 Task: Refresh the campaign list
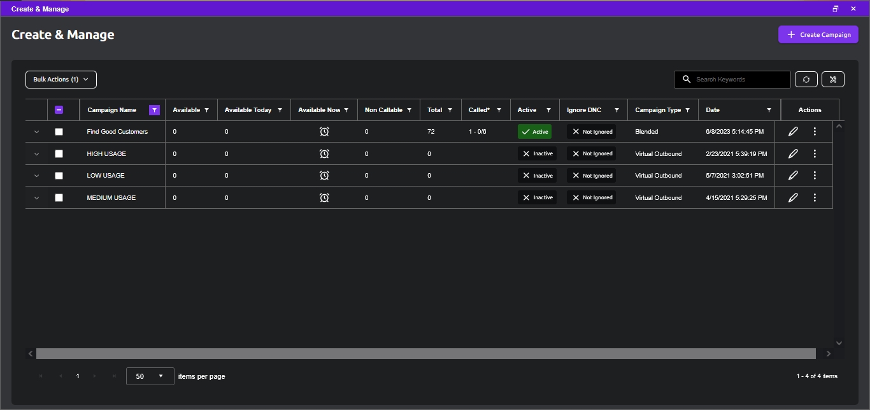point(806,80)
